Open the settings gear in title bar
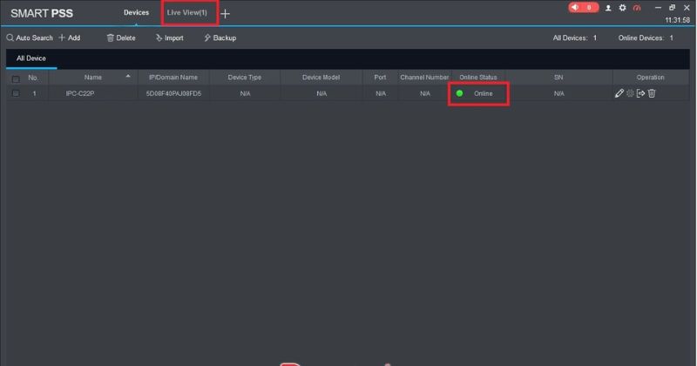 point(622,8)
